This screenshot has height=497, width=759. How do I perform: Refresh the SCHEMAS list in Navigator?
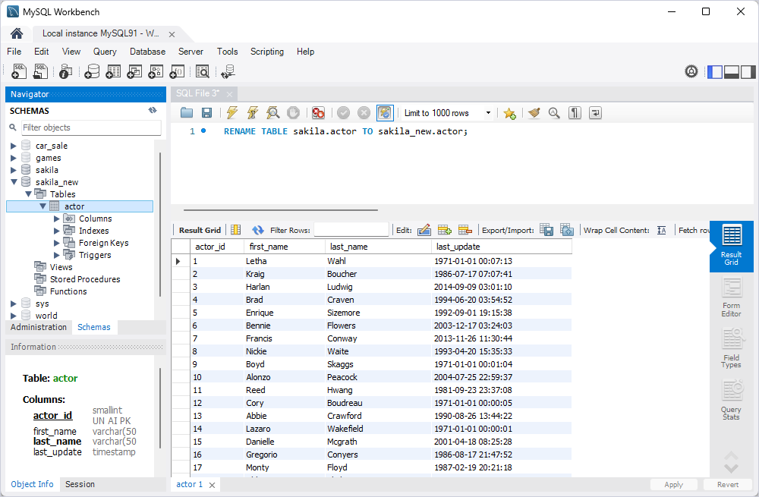click(153, 110)
